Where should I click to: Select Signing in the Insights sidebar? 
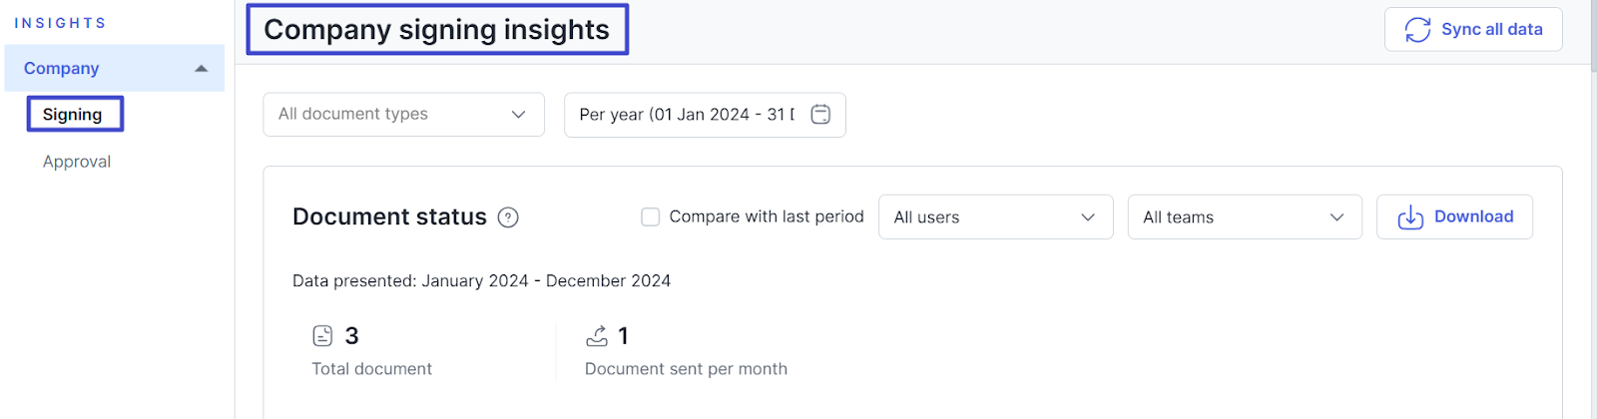click(73, 115)
